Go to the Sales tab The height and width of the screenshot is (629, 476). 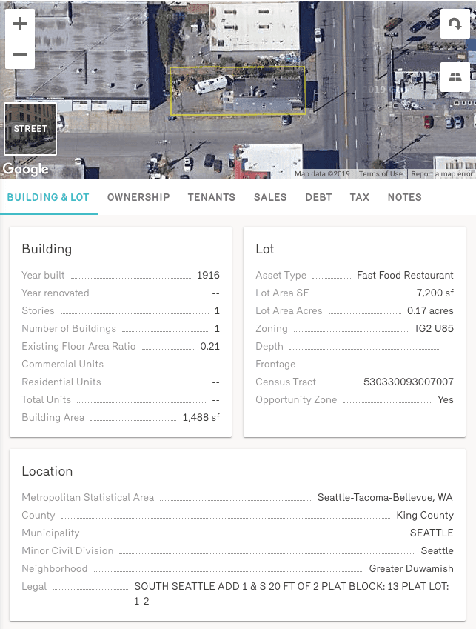pos(270,197)
